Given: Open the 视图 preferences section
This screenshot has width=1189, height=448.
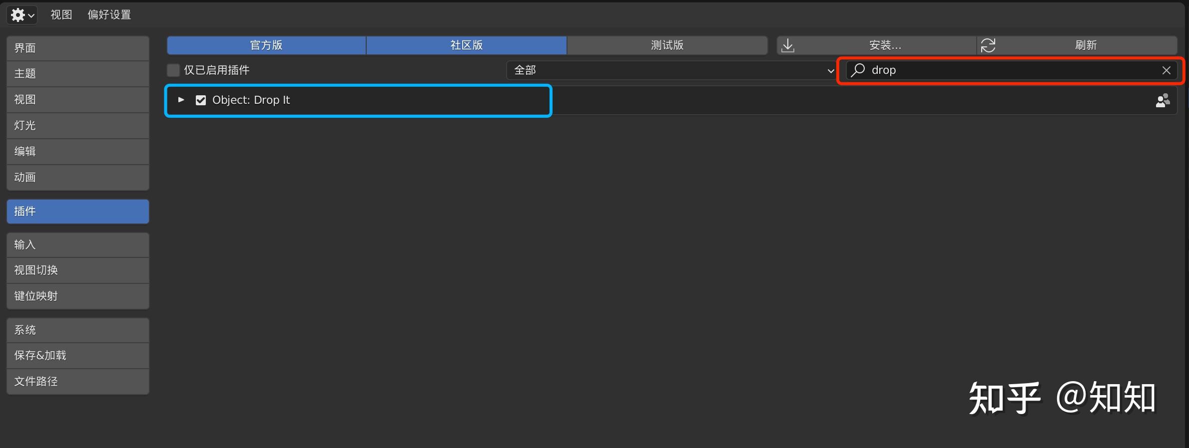Looking at the screenshot, I should point(78,100).
